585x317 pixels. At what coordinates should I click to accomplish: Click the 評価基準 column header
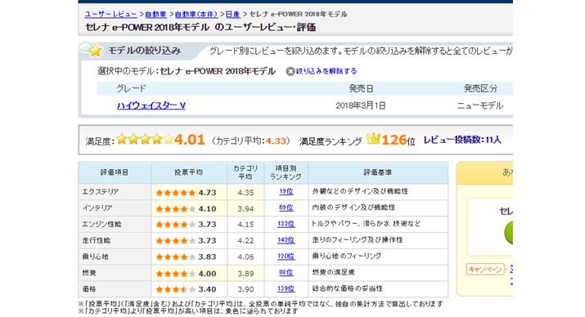[x=377, y=172]
